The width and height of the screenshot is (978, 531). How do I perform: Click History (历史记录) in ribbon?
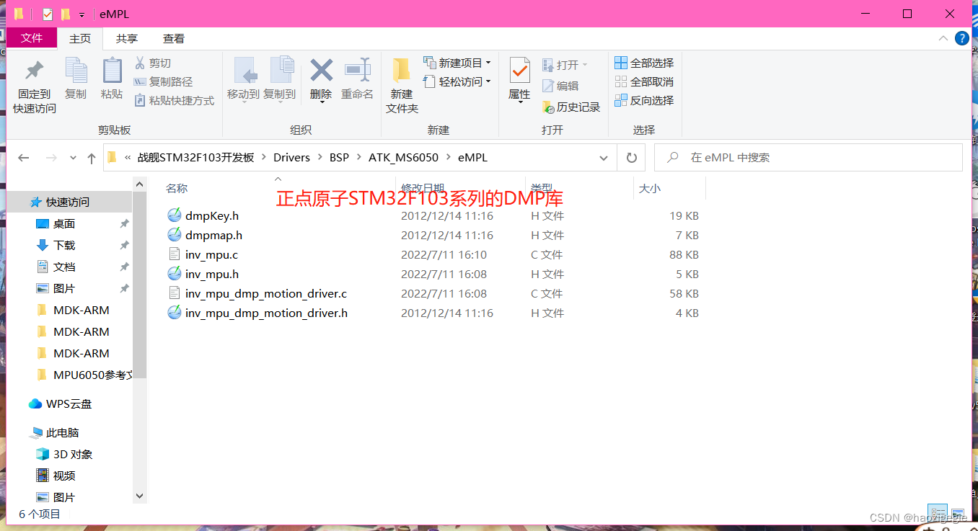[571, 107]
